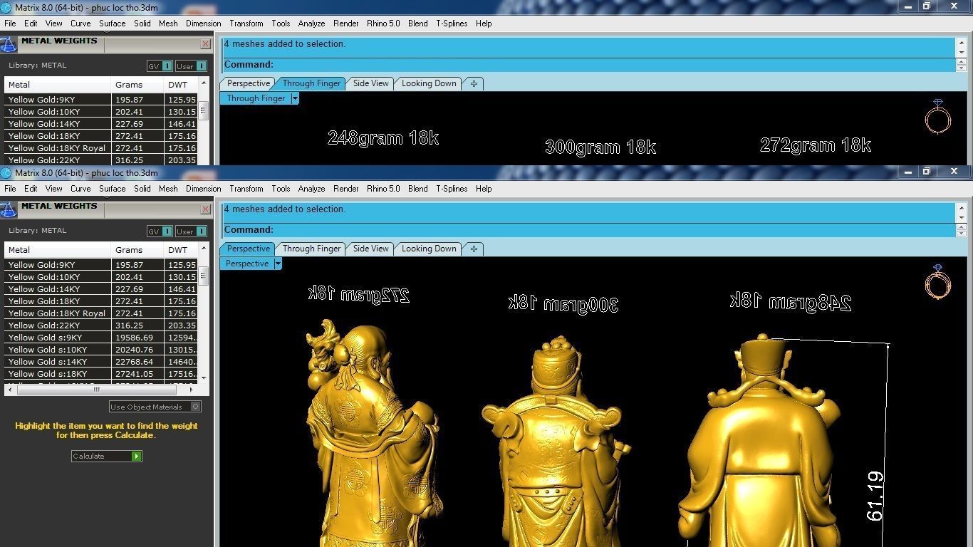973x547 pixels.
Task: Click command line down arrow in lower window
Action: [962, 234]
